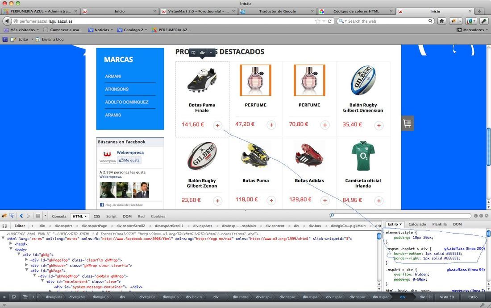Click the Camiseta oficial Irlanda jersey image
491x308 pixels.
pyautogui.click(x=363, y=156)
